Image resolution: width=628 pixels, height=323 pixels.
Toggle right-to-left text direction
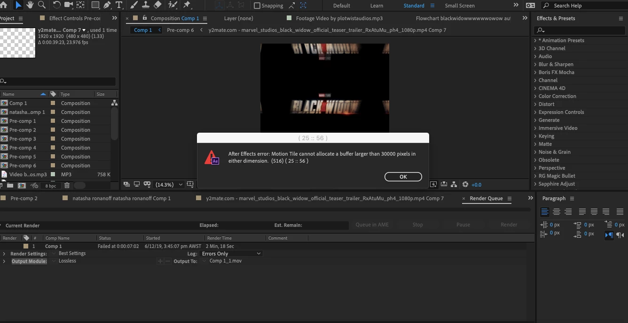620,235
